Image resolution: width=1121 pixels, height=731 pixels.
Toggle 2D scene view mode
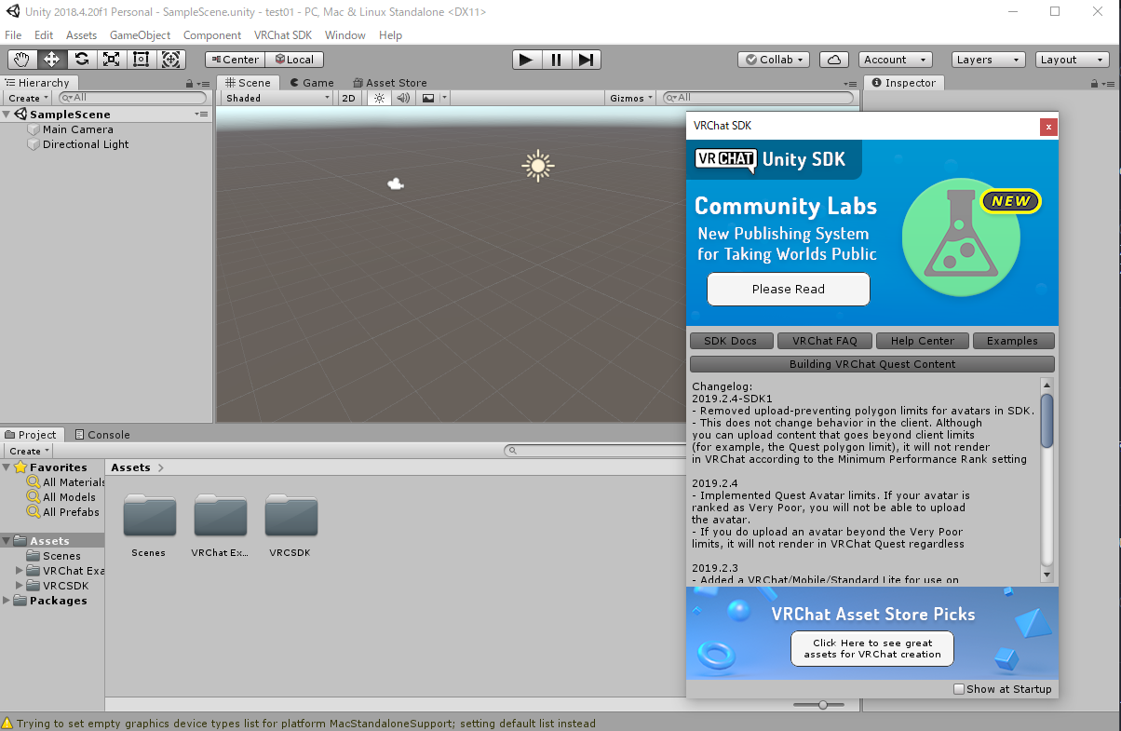click(x=348, y=98)
